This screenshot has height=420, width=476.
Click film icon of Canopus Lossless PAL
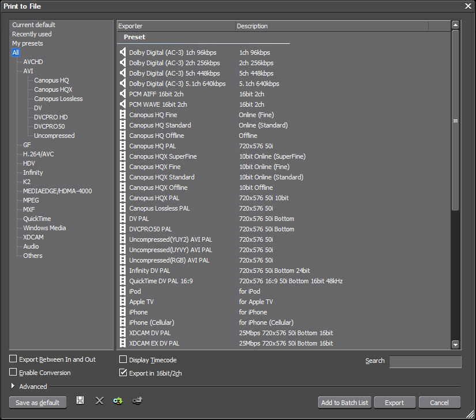[123, 208]
